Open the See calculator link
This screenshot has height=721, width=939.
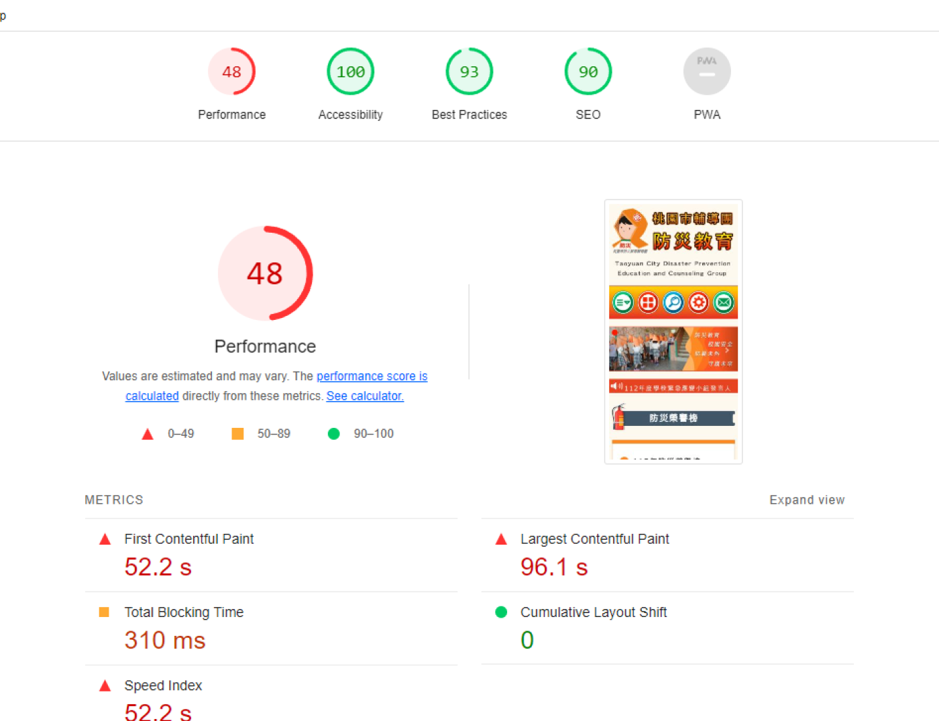click(x=365, y=396)
